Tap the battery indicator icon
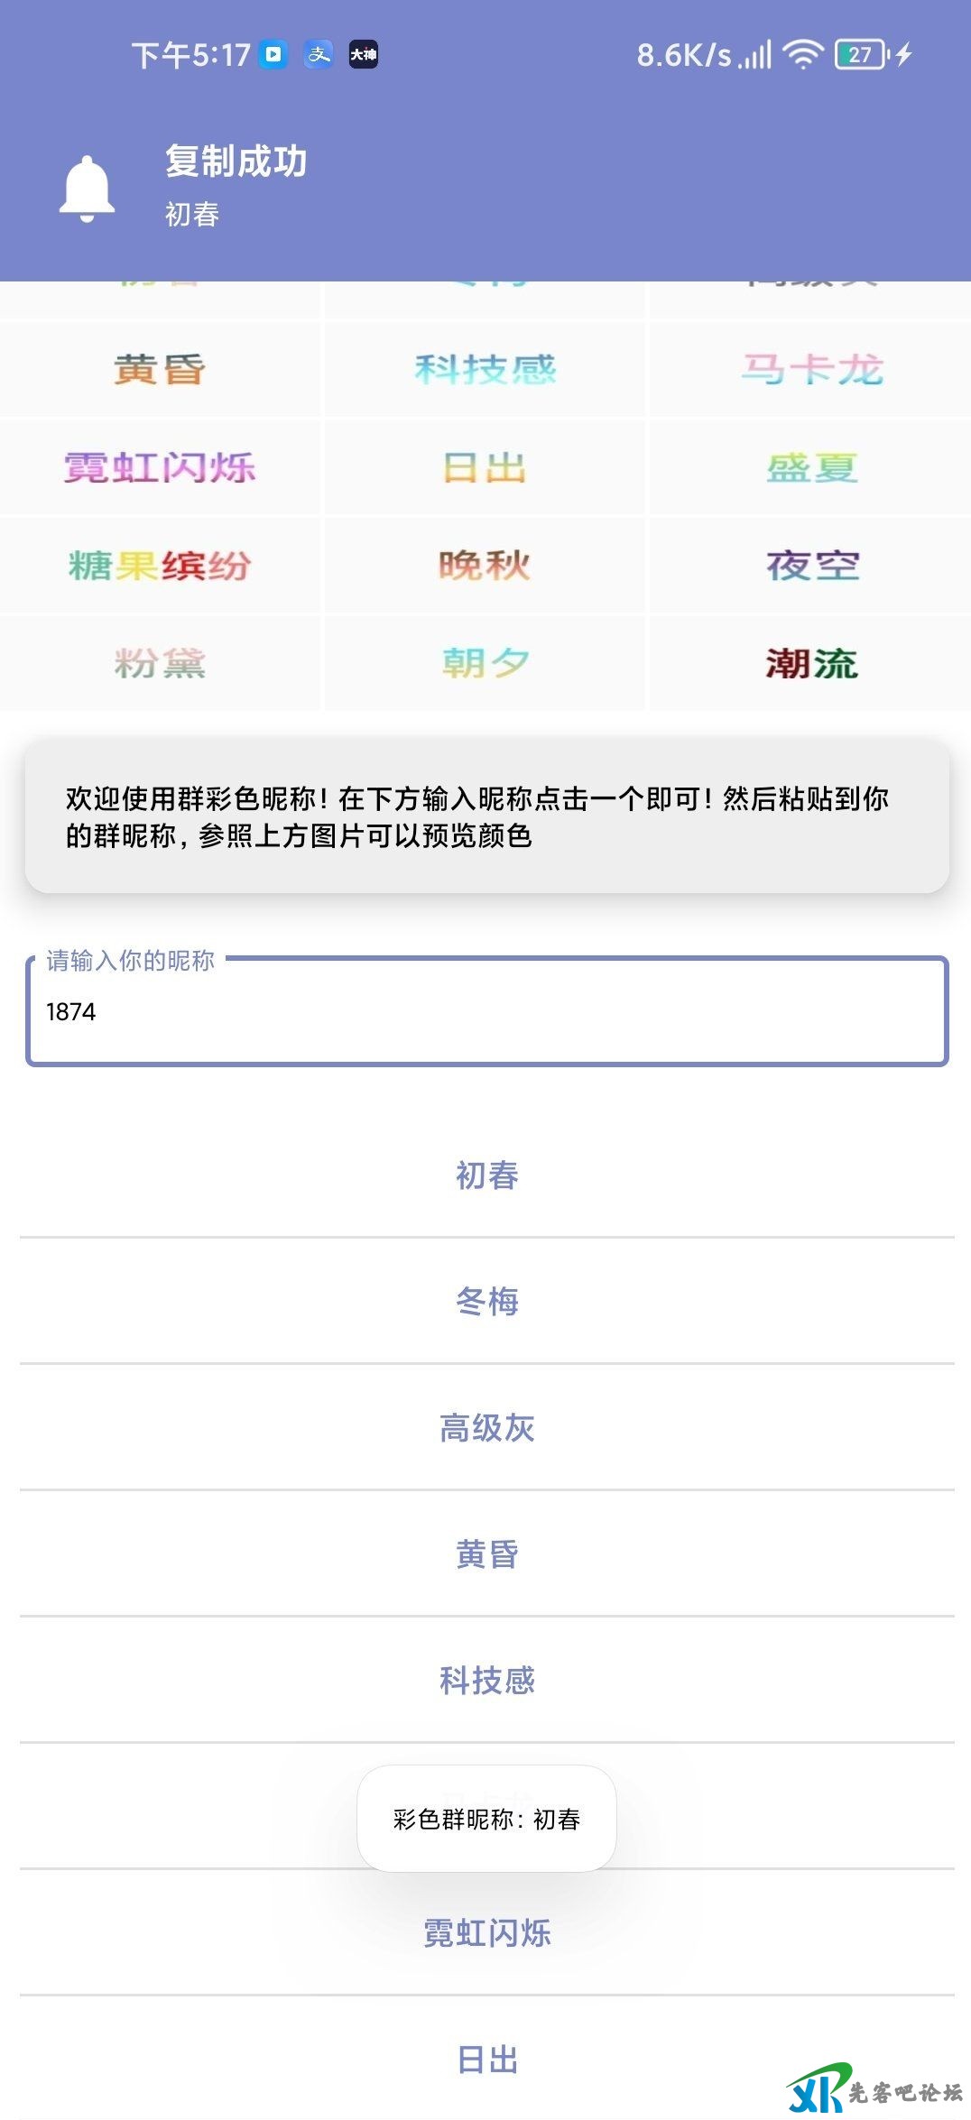 [862, 55]
